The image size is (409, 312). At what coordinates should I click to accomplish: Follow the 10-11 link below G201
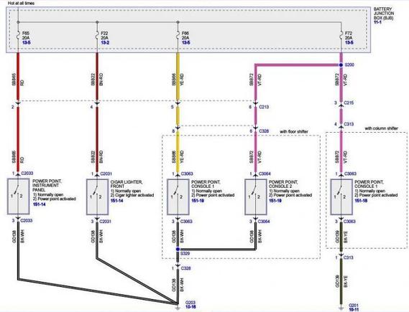click(354, 310)
